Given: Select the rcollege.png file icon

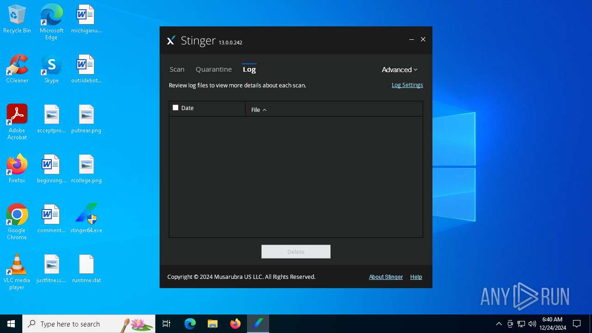Looking at the screenshot, I should coord(86,169).
